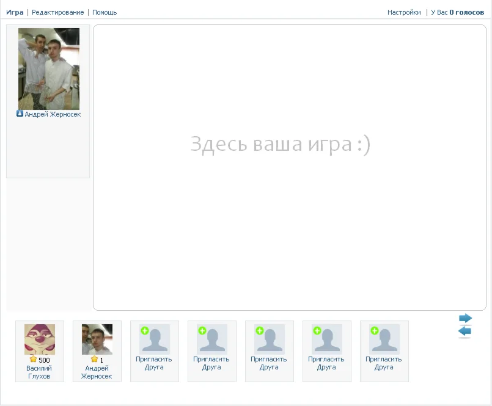Click the star icon beside Василий Глухов's 500 score
Viewport: 492px width, 406px height.
point(32,360)
